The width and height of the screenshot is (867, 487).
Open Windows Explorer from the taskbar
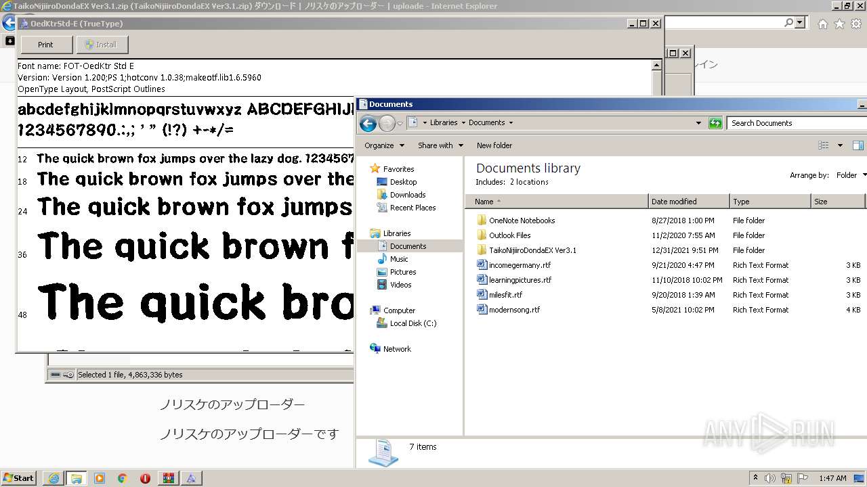click(x=77, y=478)
